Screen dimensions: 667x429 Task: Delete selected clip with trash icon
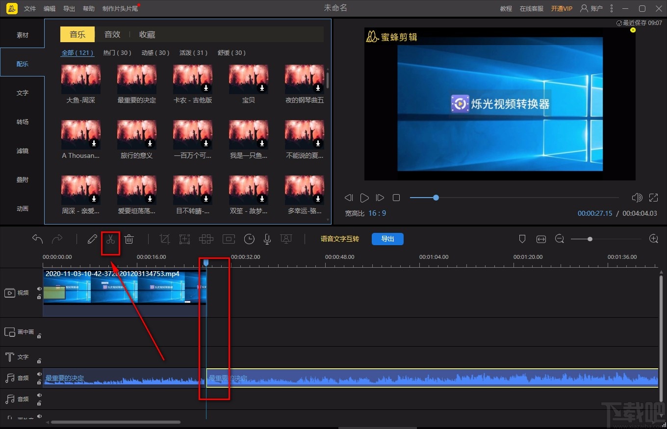coord(129,239)
